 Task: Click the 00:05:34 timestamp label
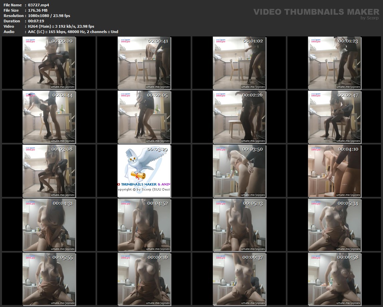click(348, 203)
